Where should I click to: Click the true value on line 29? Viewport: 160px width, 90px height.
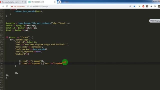click(x=38, y=51)
